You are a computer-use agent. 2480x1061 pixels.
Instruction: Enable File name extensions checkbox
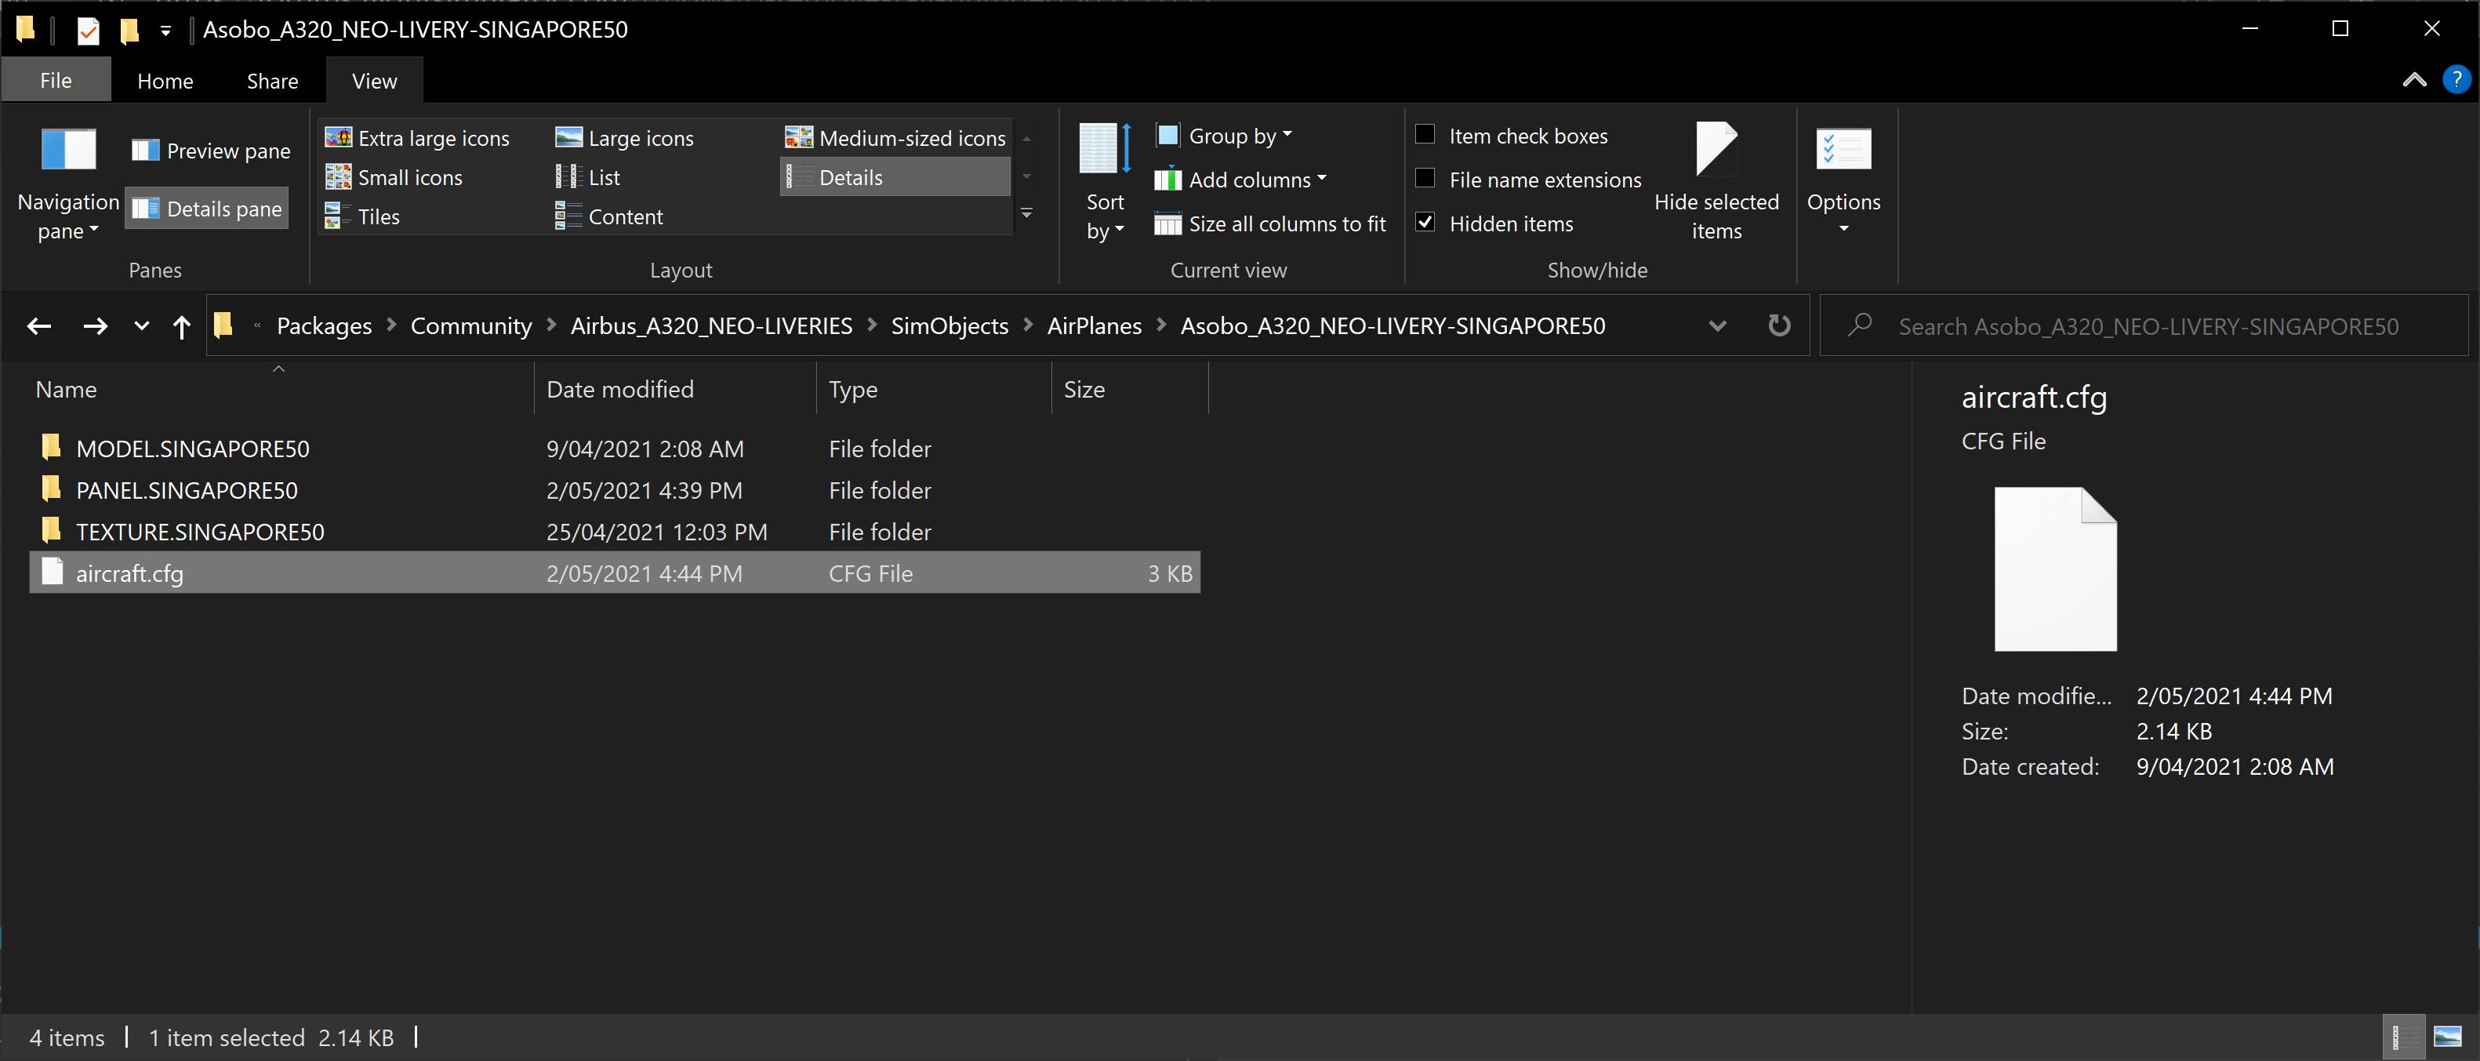[1425, 179]
